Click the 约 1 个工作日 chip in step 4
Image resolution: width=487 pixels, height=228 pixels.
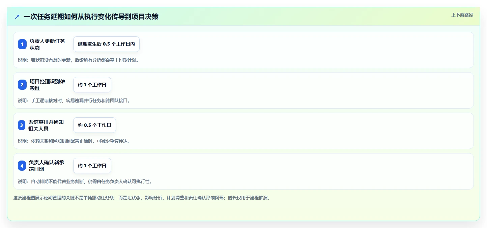click(92, 166)
